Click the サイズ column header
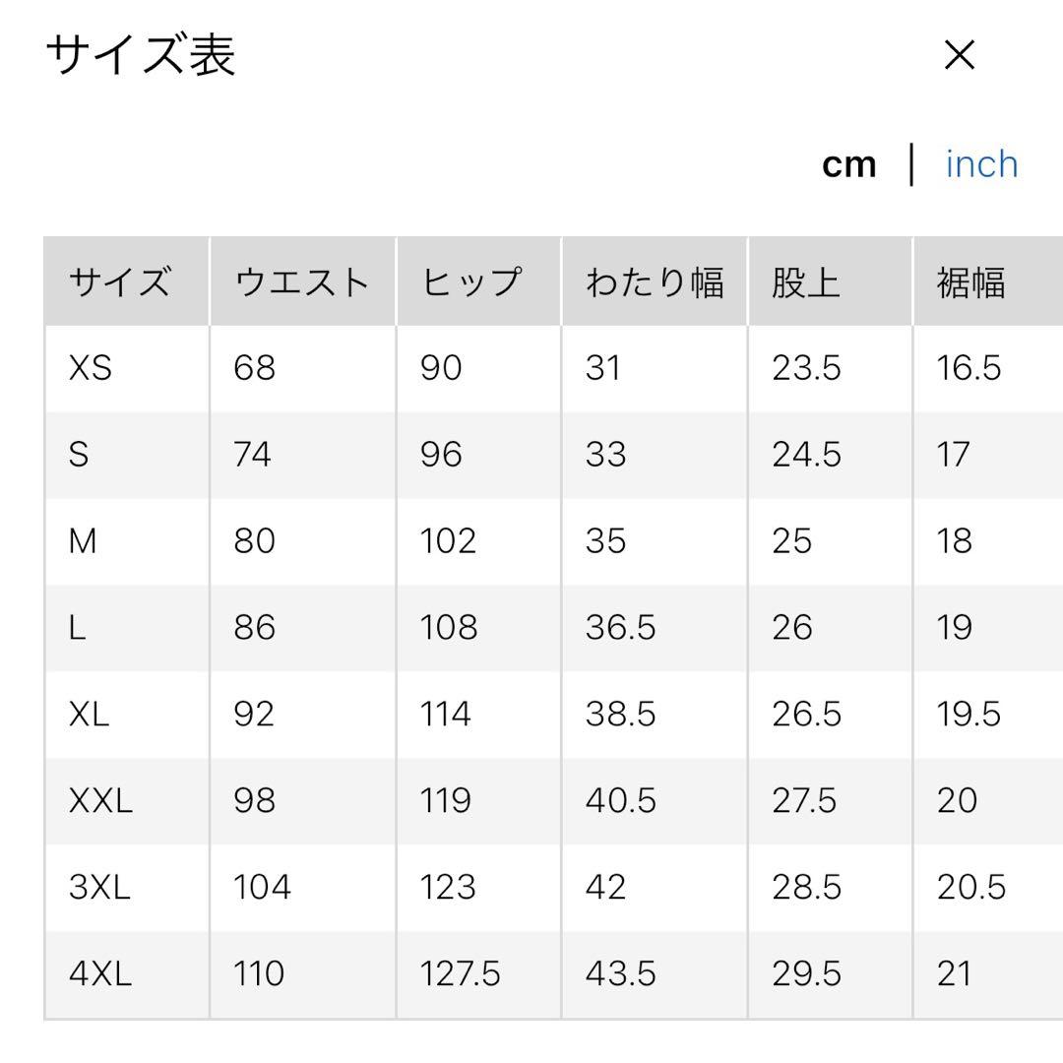 pos(120,282)
